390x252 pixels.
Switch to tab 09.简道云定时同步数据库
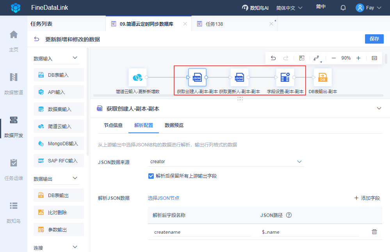point(146,24)
